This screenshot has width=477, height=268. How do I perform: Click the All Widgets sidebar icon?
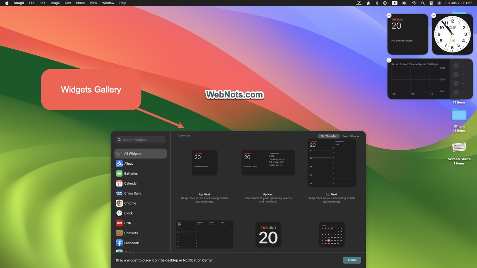(119, 153)
